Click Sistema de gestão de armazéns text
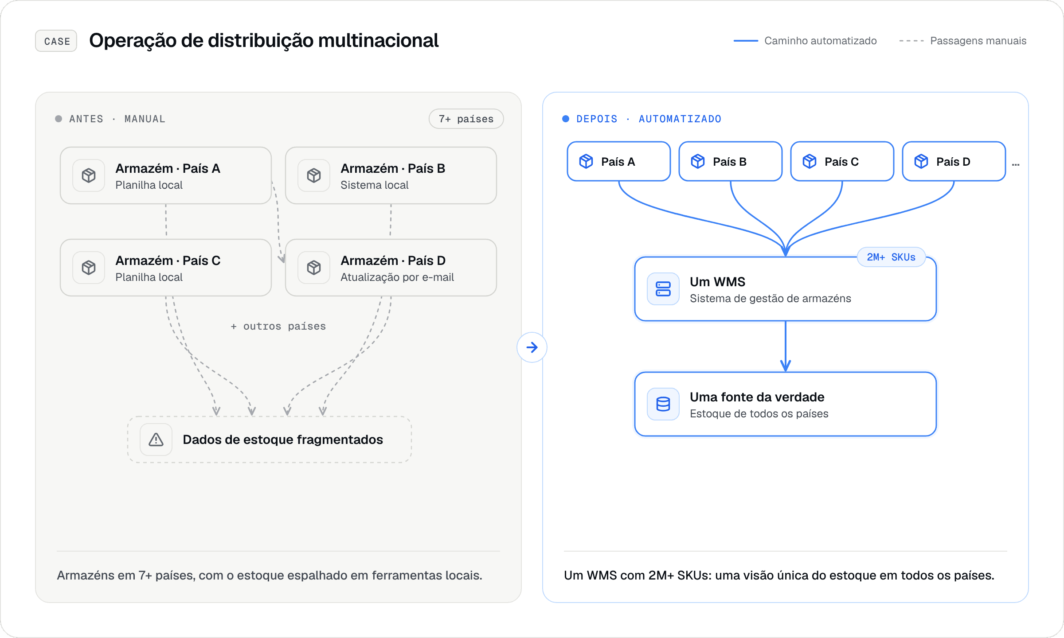1064x638 pixels. click(771, 299)
